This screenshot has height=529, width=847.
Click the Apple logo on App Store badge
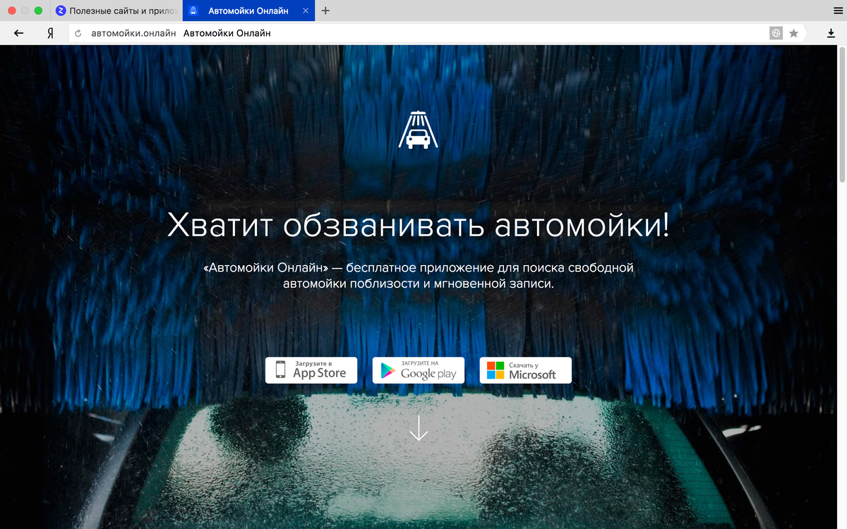pyautogui.click(x=281, y=370)
